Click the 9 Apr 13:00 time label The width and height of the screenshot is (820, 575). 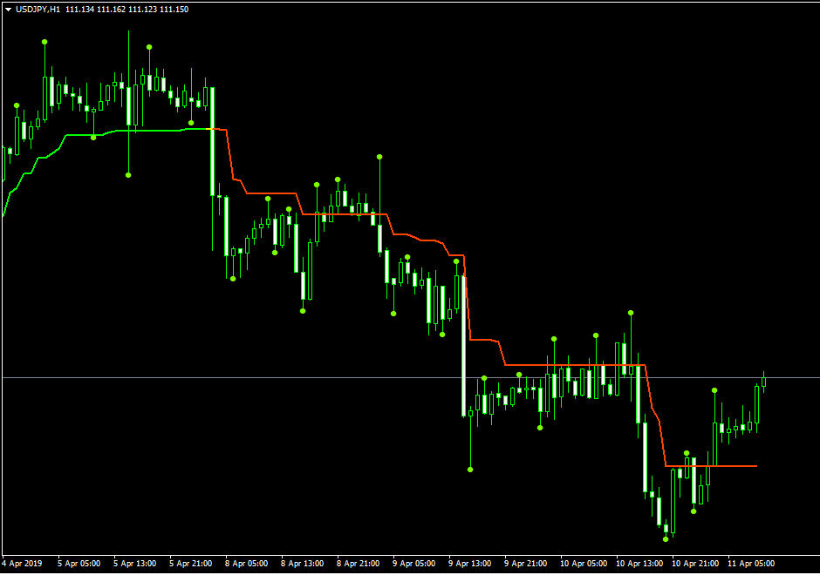(470, 563)
